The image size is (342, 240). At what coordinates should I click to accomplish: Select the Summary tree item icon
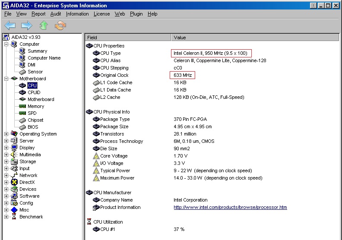tap(22, 51)
